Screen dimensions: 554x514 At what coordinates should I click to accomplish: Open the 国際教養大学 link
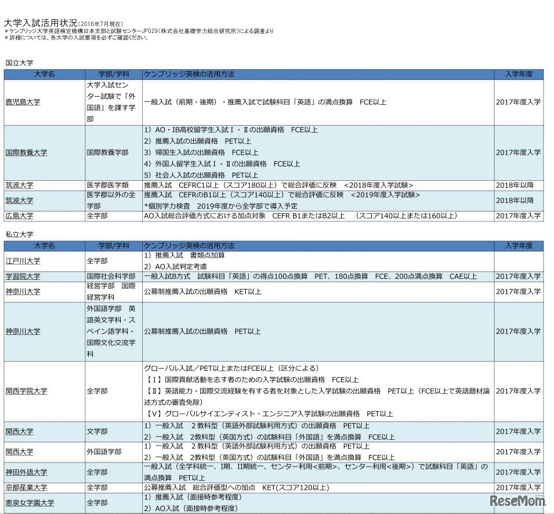point(26,152)
